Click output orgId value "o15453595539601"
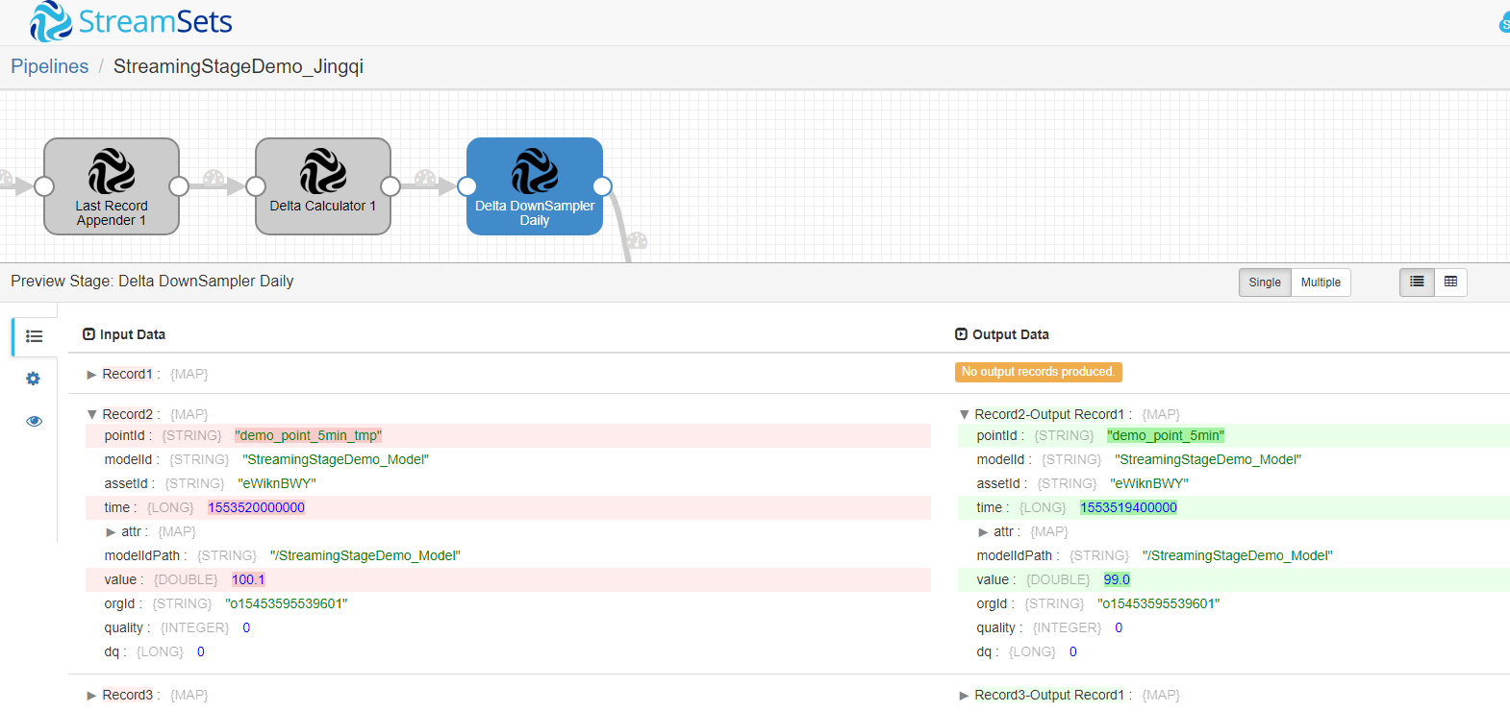The image size is (1510, 712). coord(1159,603)
